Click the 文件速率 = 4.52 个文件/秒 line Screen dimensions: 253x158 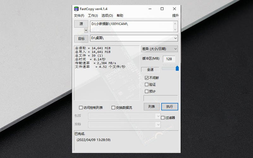(x=100, y=67)
